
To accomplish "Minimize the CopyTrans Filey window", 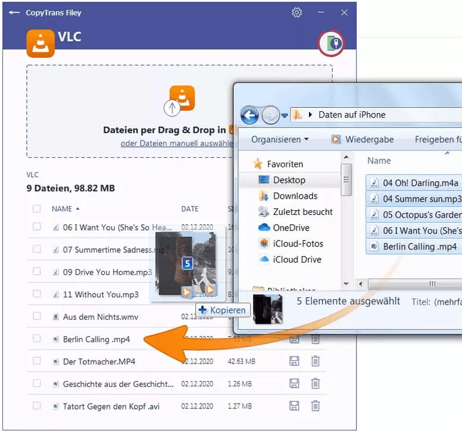I will [x=320, y=13].
